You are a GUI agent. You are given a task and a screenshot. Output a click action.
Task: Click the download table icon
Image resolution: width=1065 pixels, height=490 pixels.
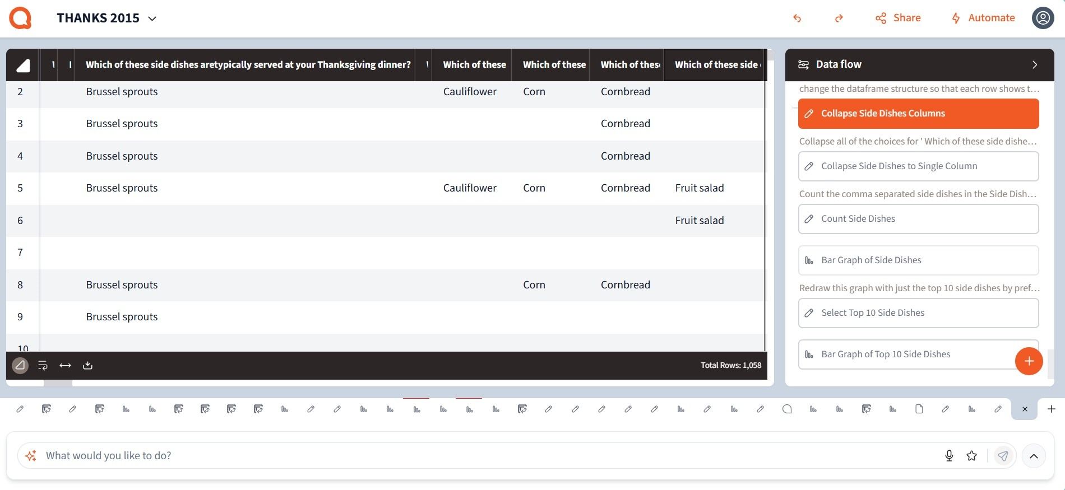[87, 366]
